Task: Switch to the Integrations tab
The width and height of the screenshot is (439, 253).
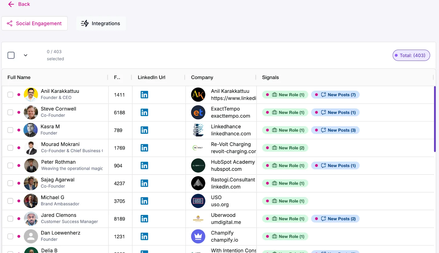Action: 101,24
